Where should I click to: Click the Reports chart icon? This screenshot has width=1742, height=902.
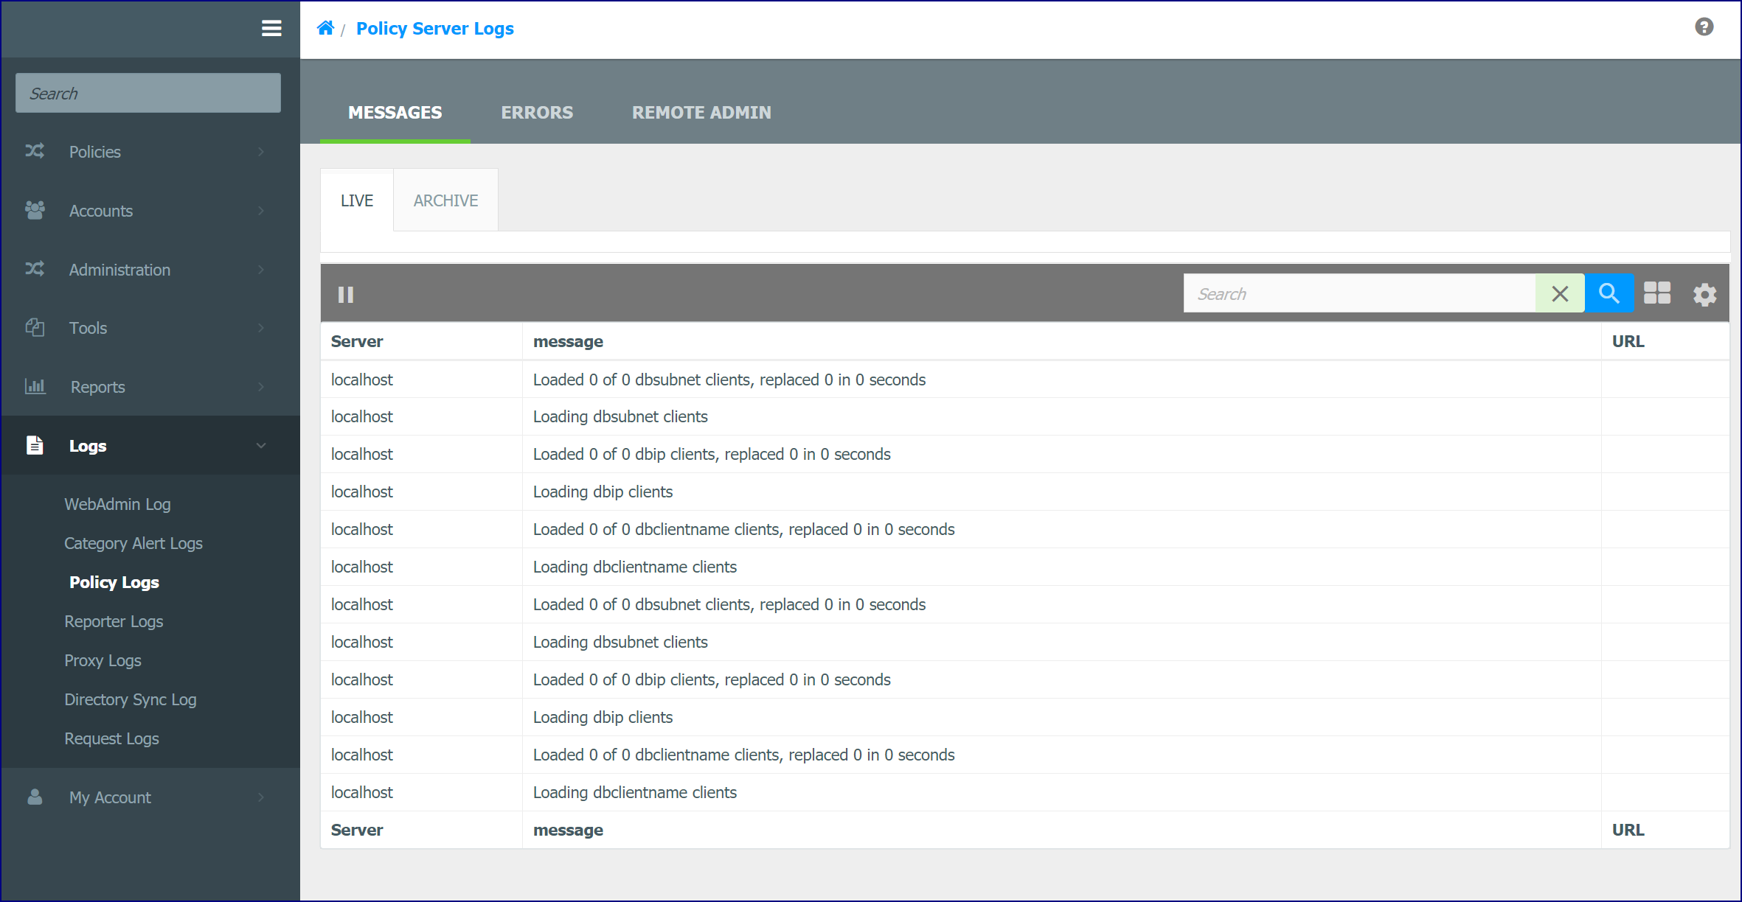(35, 386)
